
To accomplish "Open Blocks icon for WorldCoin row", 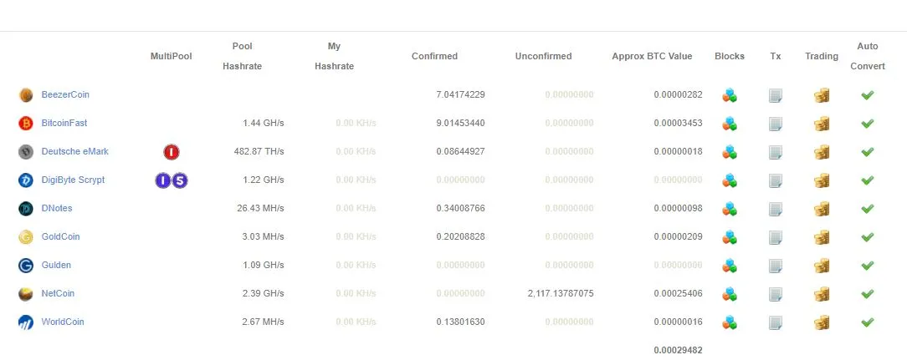I will [730, 322].
